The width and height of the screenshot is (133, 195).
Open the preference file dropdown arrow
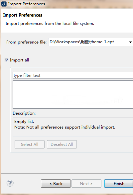(130, 42)
